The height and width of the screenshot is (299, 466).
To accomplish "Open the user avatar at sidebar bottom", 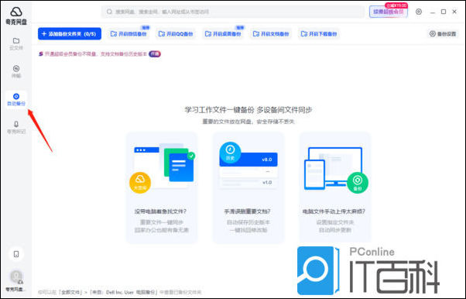I will [x=16, y=277].
